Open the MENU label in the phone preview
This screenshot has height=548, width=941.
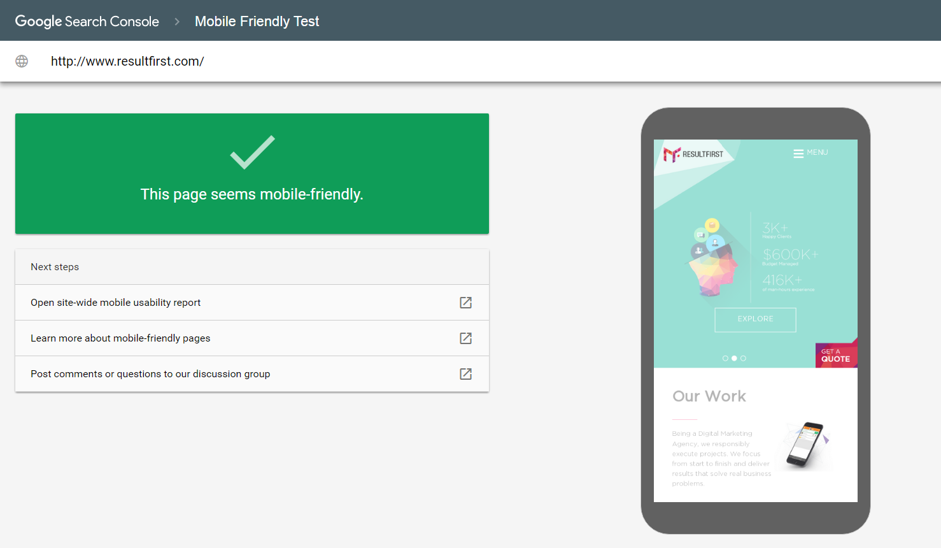(x=817, y=153)
